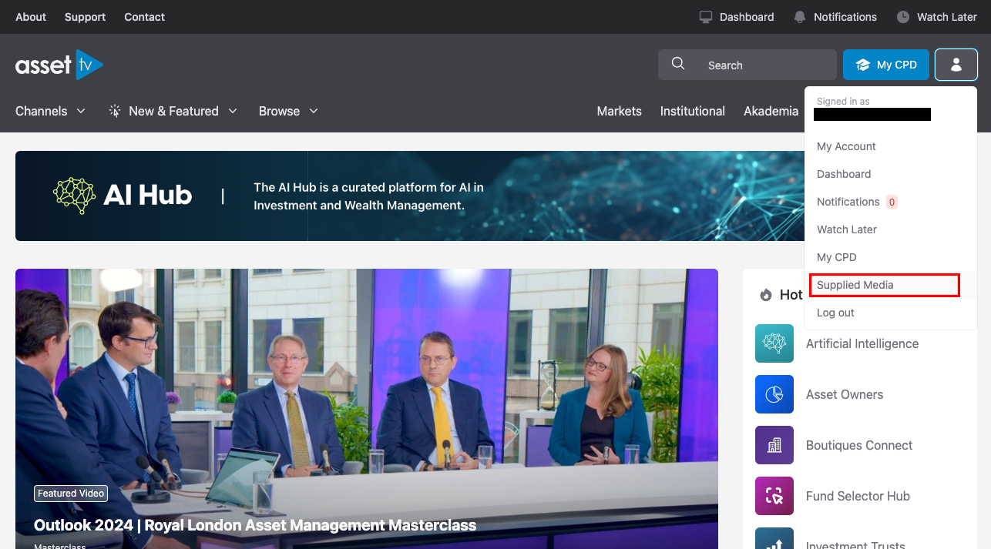The width and height of the screenshot is (991, 549).
Task: Click into the Search field
Action: 763,65
